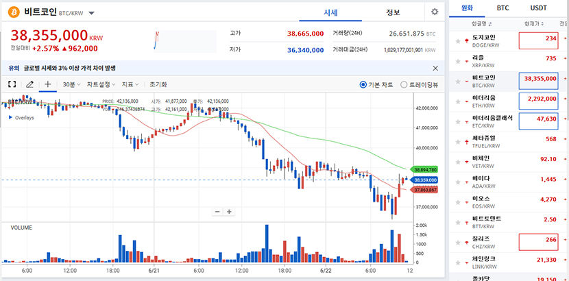Screen dimensions: 569x281
Task: Select the crosshair plus tool
Action: pos(48,84)
